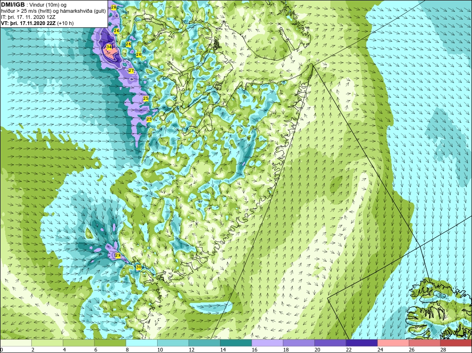Viewport: 472px width, 353px height.
Task: Pick the cream 0–2 m/s scale swatch
Action: pyautogui.click(x=16, y=343)
